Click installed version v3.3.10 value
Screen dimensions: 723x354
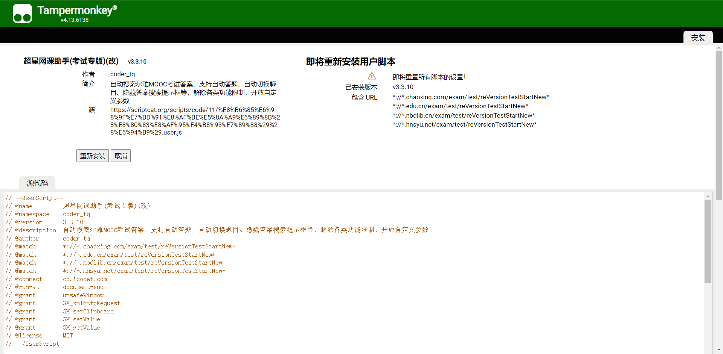click(403, 87)
